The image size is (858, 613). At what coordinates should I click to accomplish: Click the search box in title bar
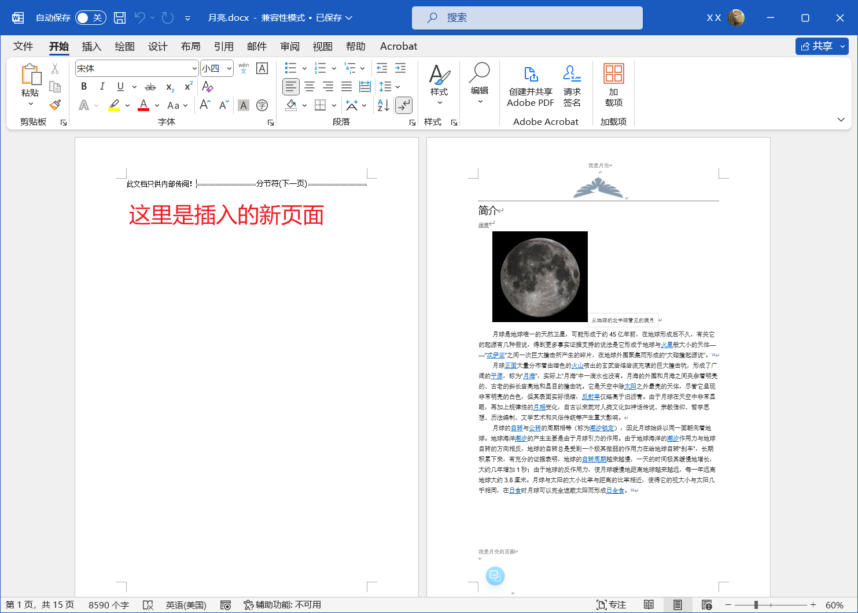[x=527, y=18]
